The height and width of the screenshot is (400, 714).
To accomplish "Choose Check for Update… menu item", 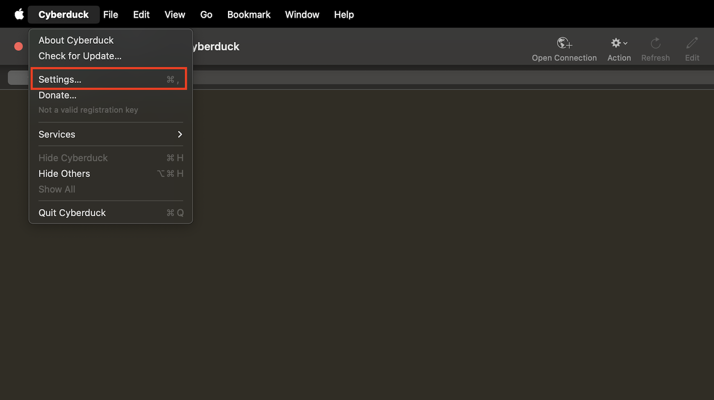I will tap(80, 56).
